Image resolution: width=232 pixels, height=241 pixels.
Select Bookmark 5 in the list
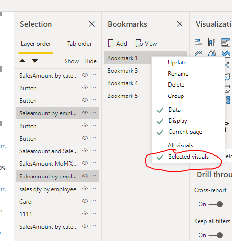[123, 96]
